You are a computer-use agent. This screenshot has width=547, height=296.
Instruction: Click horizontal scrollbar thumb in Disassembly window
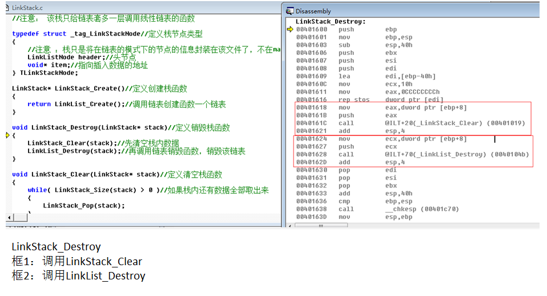[321, 226]
